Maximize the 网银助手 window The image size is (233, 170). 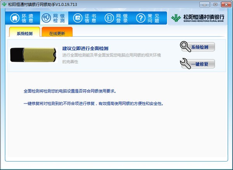(x=215, y=4)
